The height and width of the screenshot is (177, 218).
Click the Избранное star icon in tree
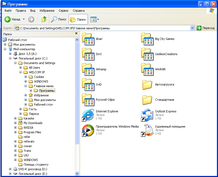[x=31, y=95]
